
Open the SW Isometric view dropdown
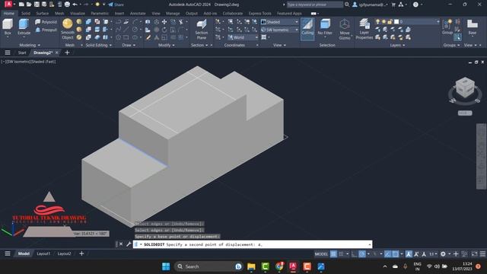279,30
